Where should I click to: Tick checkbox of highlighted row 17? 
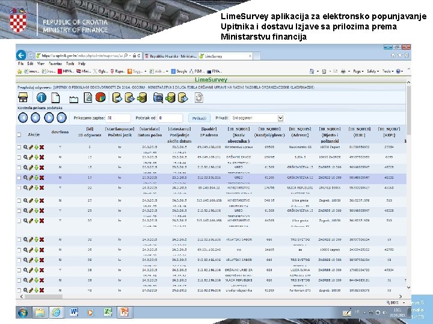(x=19, y=178)
